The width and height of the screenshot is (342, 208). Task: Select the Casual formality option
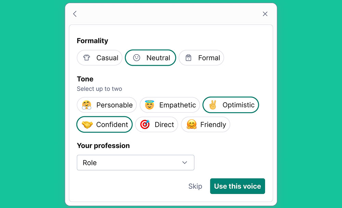(100, 58)
